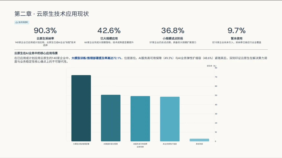Click y-axis tick value 10

[x=216, y=132]
